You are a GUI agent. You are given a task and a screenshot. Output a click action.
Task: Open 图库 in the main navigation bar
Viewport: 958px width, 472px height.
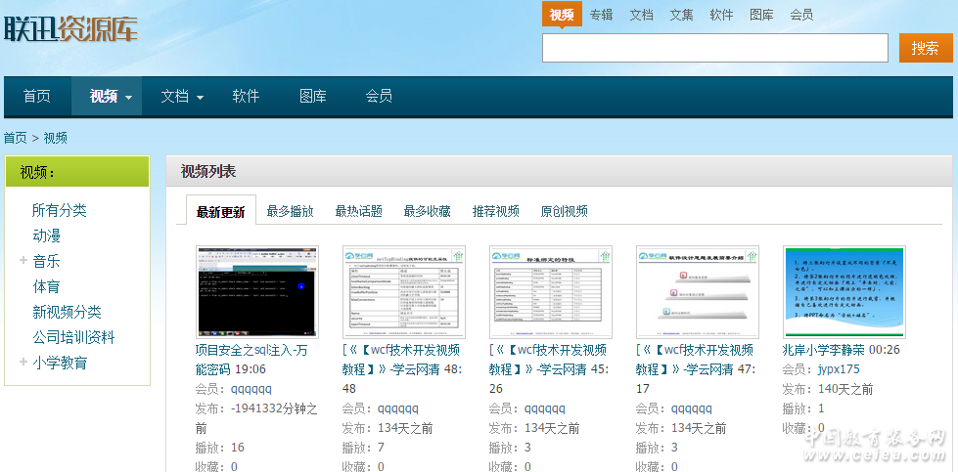[x=313, y=96]
